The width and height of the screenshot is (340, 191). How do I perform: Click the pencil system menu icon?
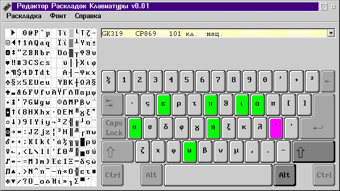pyautogui.click(x=6, y=6)
